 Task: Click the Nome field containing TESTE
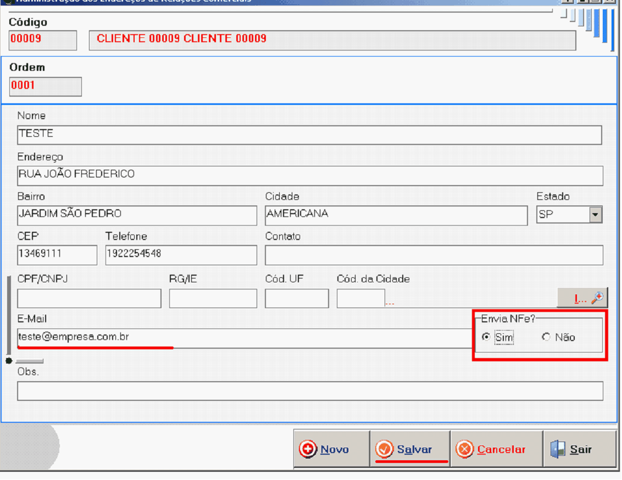(309, 135)
